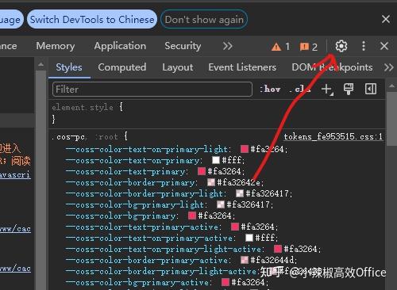Click value #fff of coss-color-text-on-primary
The height and width of the screenshot is (290, 397).
pyautogui.click(x=232, y=160)
